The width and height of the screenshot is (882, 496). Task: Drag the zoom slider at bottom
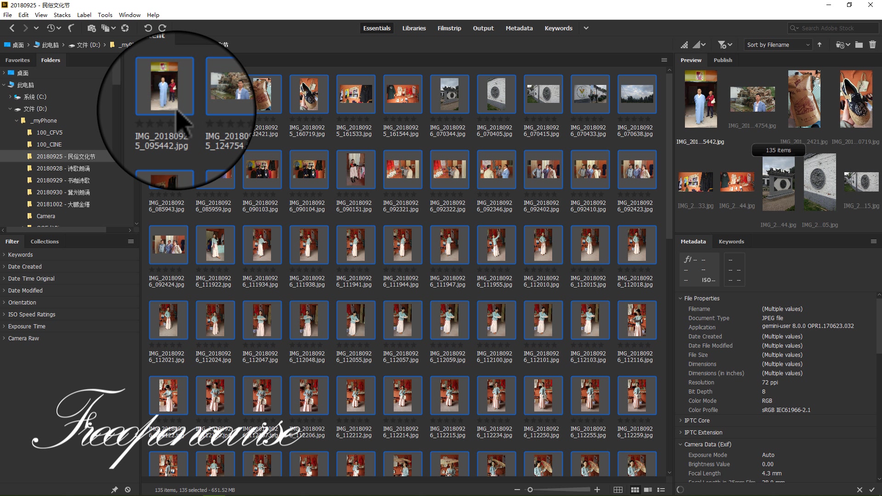tap(530, 489)
